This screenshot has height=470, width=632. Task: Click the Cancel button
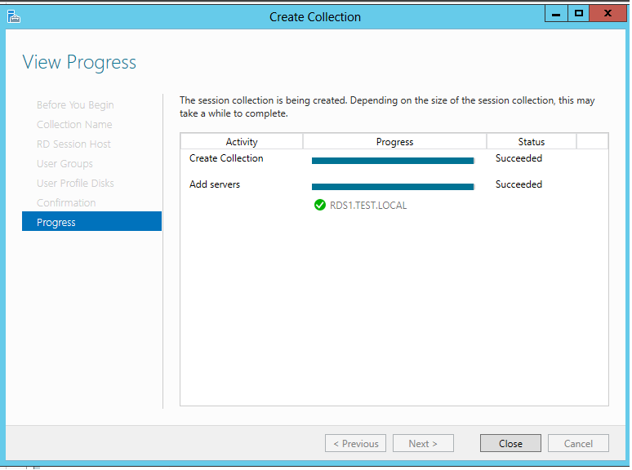pyautogui.click(x=578, y=443)
